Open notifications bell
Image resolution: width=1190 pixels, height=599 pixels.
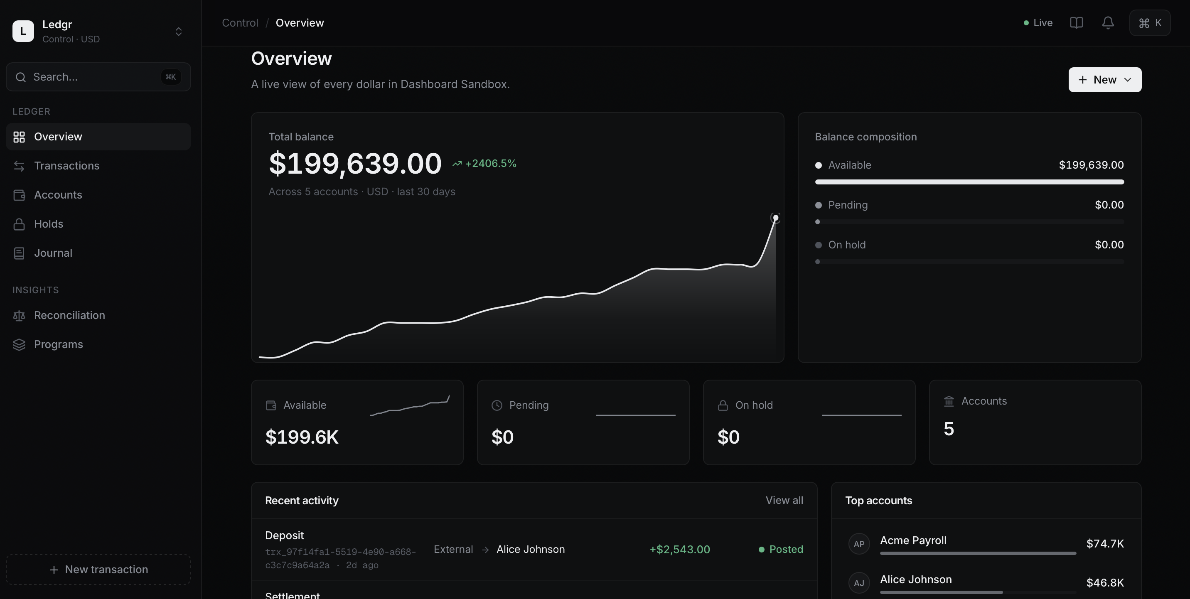pos(1108,22)
